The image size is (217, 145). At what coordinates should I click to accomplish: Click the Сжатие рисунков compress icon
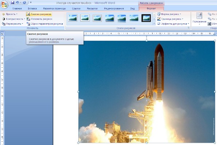point(28,14)
